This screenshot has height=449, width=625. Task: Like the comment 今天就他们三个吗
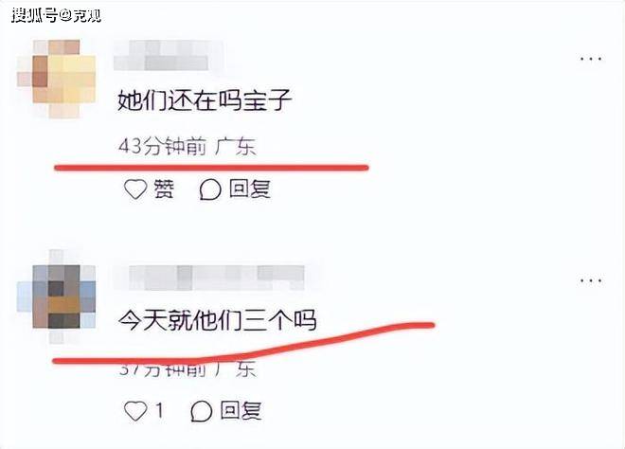click(x=135, y=411)
